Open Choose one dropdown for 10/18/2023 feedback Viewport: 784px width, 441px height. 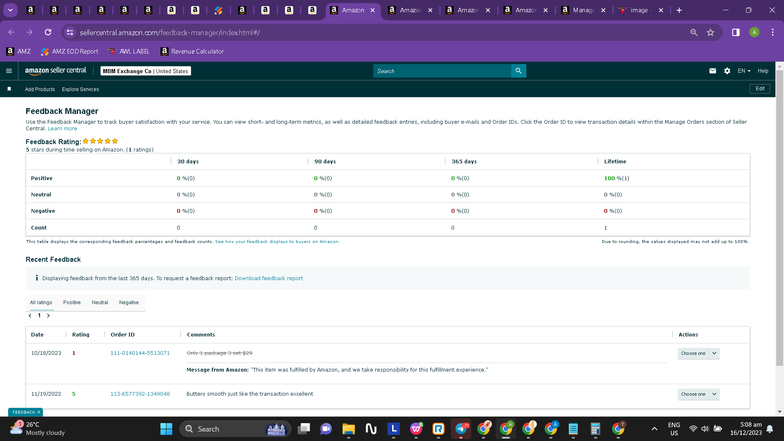[698, 354]
